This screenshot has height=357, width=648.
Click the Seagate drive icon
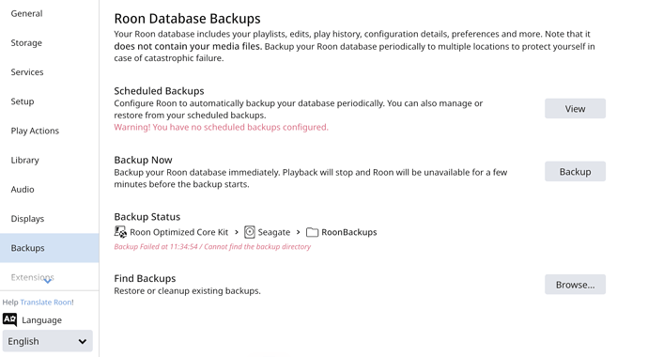pos(250,232)
